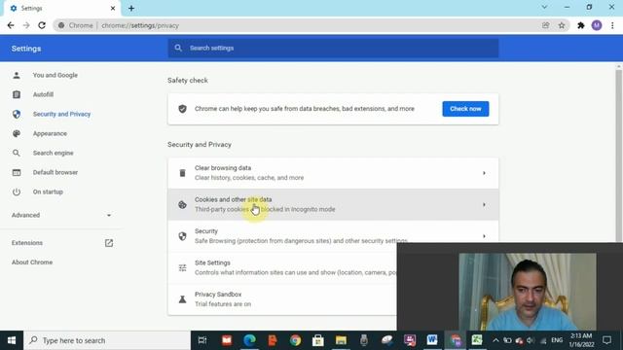Viewport: 623px width, 350px height.
Task: Expand the Security row arrow
Action: 484,236
